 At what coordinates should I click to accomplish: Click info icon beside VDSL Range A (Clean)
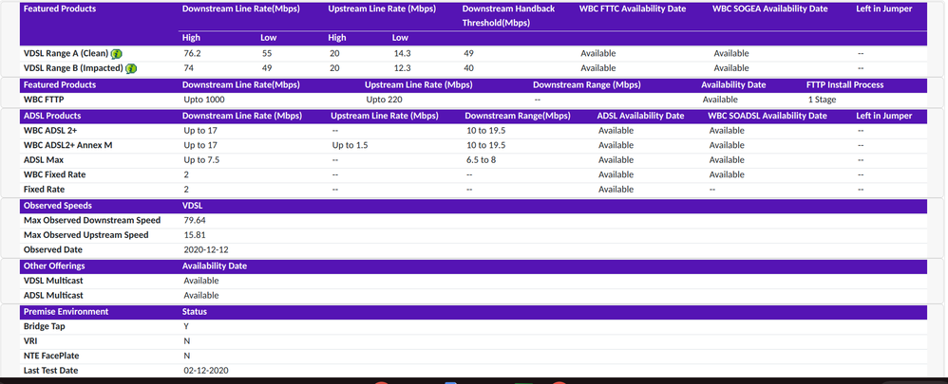117,54
